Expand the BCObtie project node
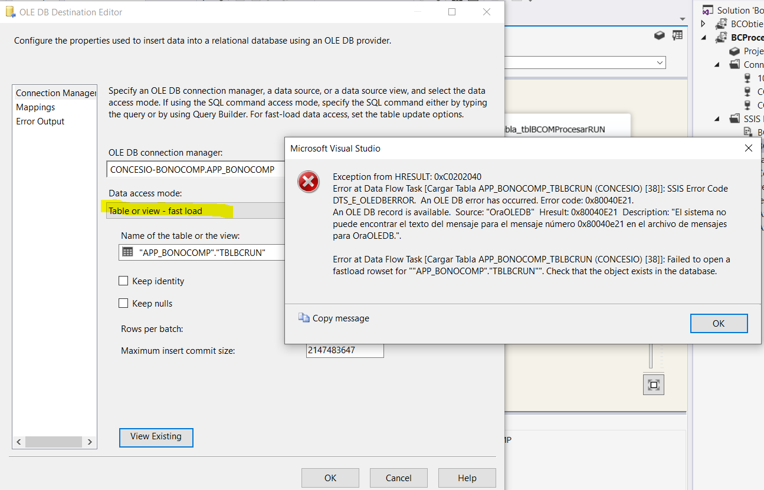This screenshot has width=764, height=490. click(703, 24)
